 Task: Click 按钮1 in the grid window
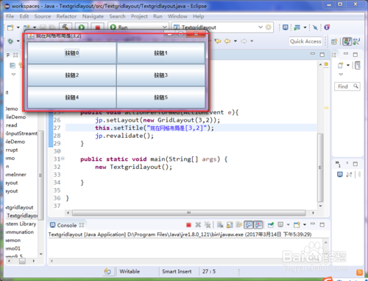coord(160,53)
